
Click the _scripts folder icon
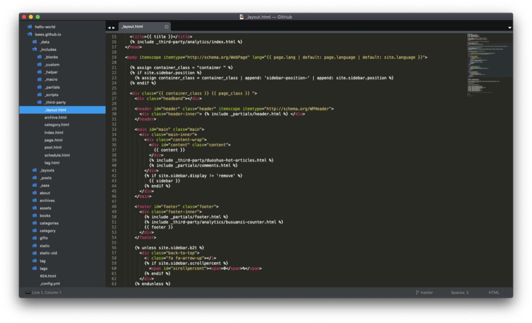coord(39,95)
